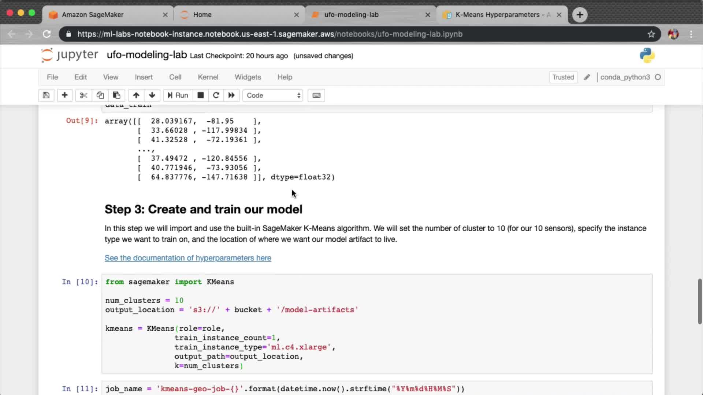Move selected cell down arrow
This screenshot has width=703, height=395.
[x=152, y=95]
